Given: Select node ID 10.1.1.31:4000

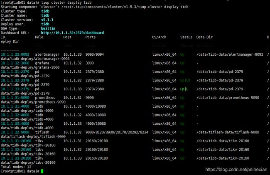Looking at the screenshot, I should point(15,106).
